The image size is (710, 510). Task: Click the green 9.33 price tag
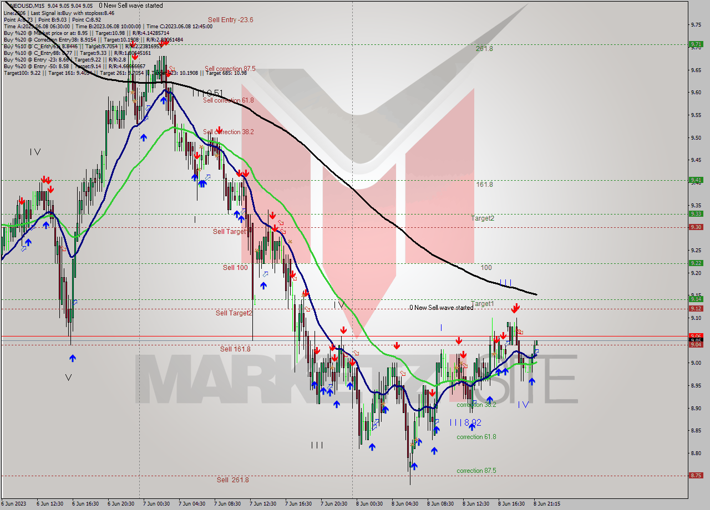(696, 214)
